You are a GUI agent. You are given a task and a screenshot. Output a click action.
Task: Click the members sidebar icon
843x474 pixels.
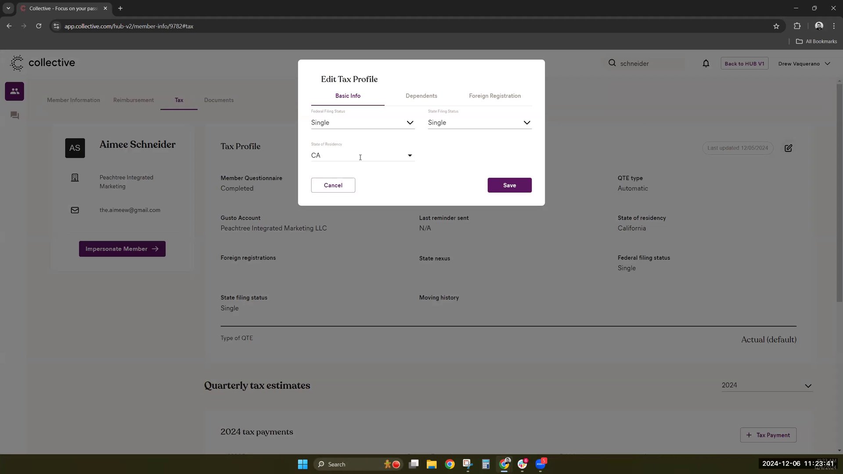(x=14, y=91)
